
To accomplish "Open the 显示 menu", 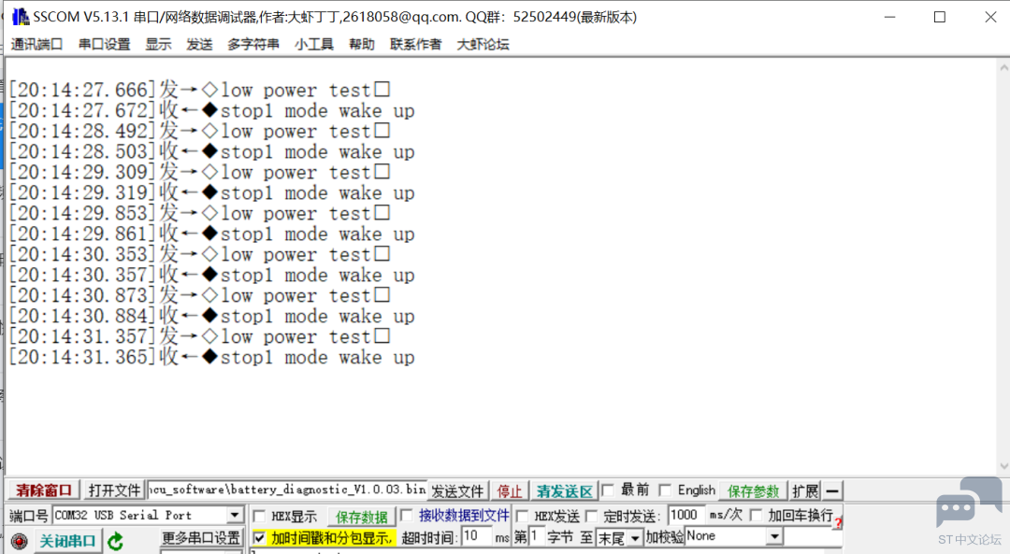I will (158, 44).
